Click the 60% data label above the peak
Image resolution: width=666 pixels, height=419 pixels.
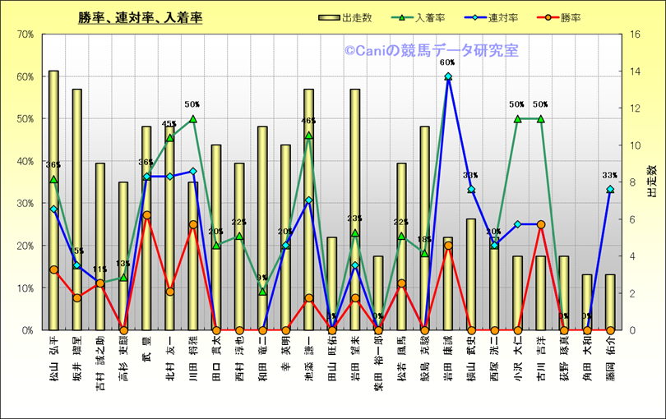(x=448, y=62)
